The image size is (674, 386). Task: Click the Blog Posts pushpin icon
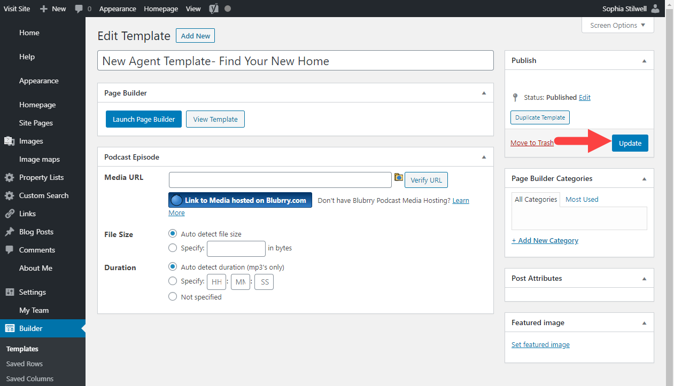tap(9, 232)
